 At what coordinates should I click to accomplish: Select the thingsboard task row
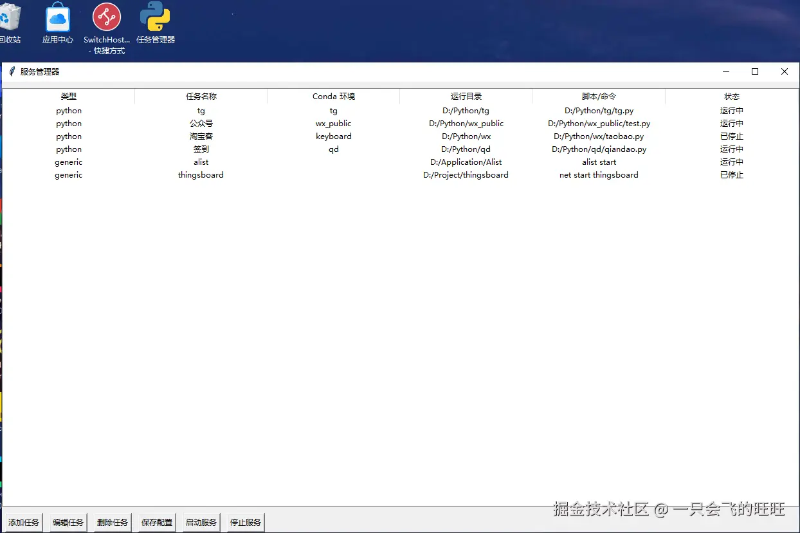(201, 174)
